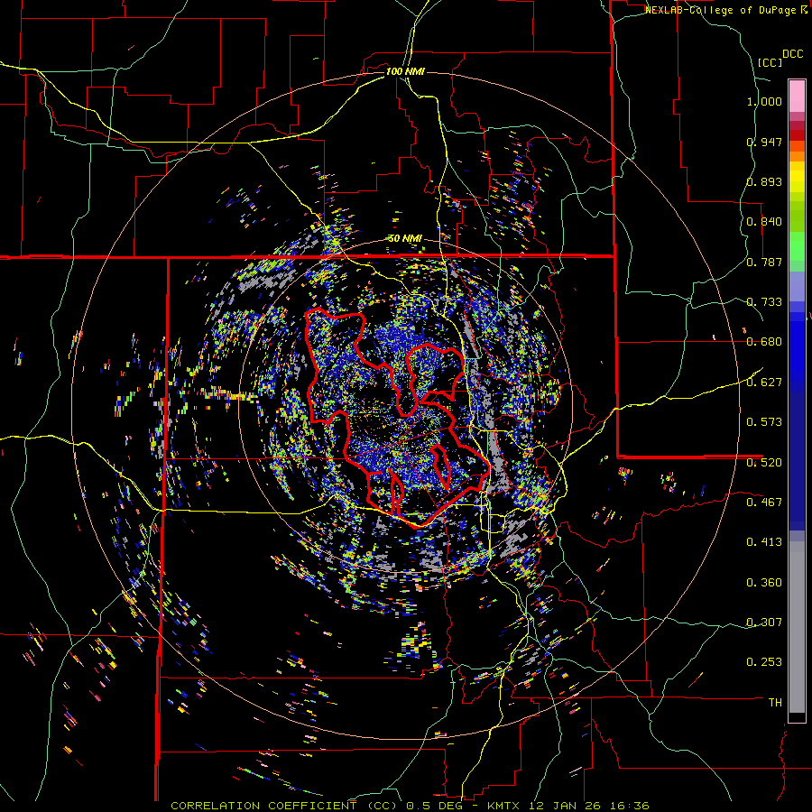Click the 1.000 value on the color scale
The height and width of the screenshot is (812, 812).
764,101
